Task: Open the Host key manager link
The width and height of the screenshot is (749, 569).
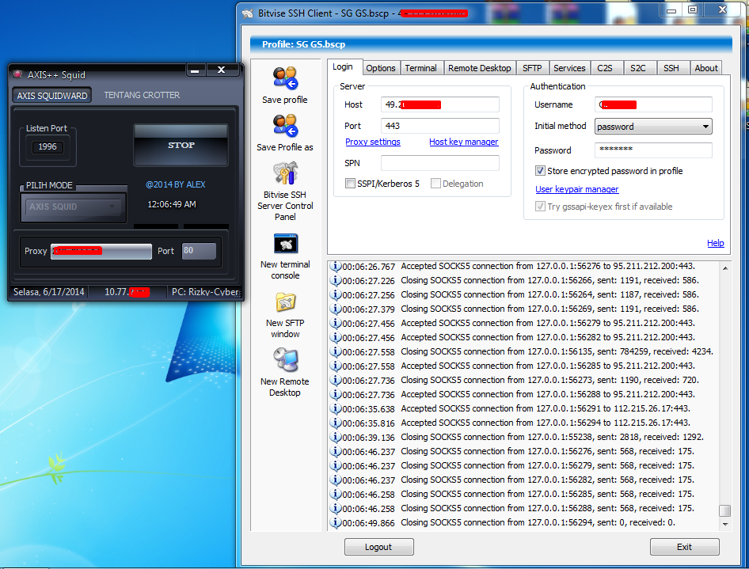Action: click(x=463, y=142)
